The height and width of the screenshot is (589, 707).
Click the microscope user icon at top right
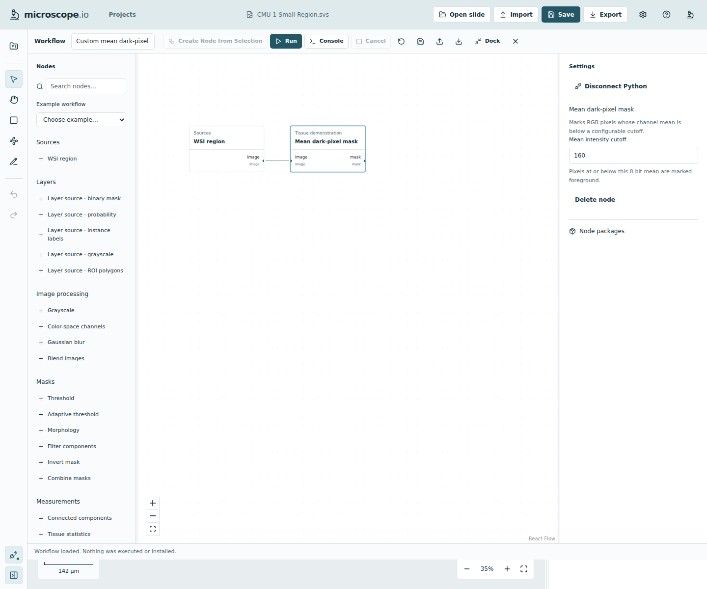(690, 15)
